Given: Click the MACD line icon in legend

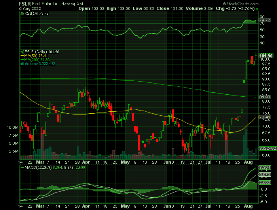Looking at the screenshot, I should tap(22, 167).
